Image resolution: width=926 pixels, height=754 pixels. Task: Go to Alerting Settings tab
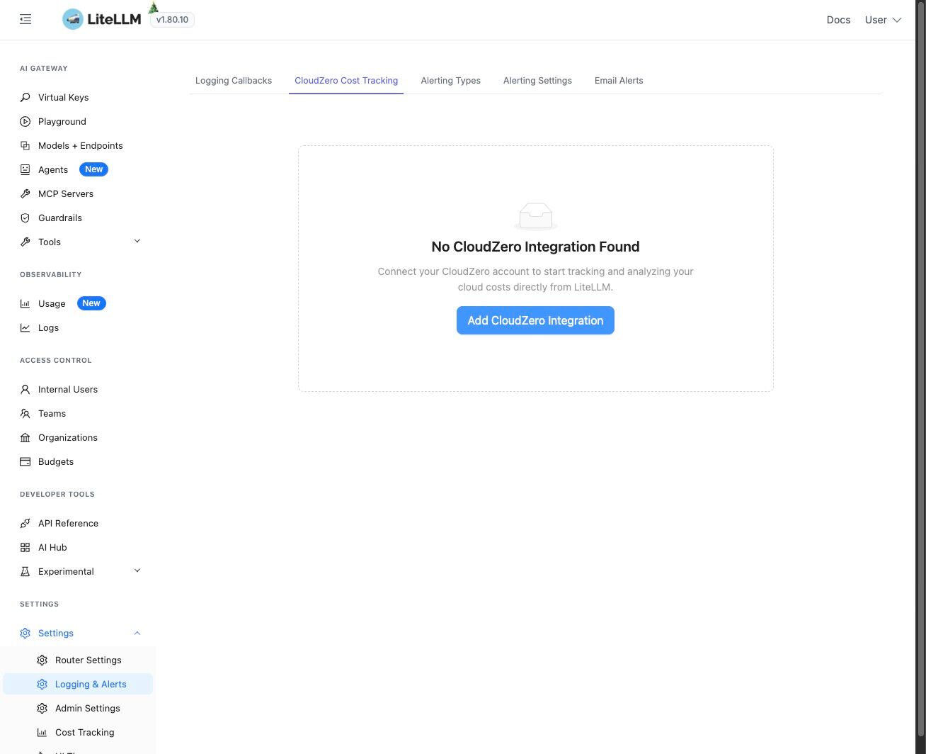tap(537, 81)
